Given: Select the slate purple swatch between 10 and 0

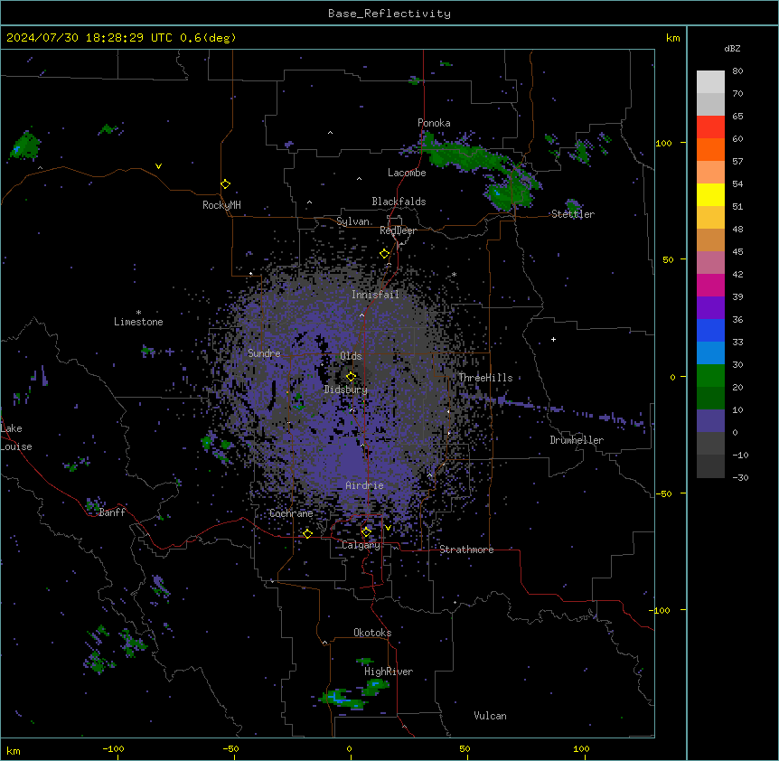Looking at the screenshot, I should 710,421.
